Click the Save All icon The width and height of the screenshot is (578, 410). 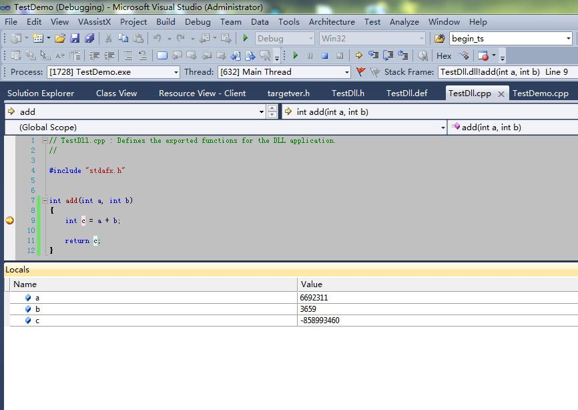pos(89,38)
